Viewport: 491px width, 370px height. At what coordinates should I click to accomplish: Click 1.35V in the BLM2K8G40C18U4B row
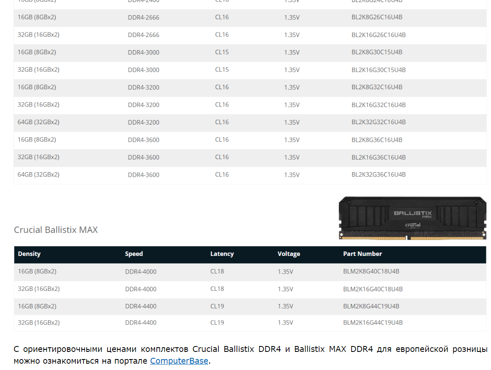[x=285, y=272]
